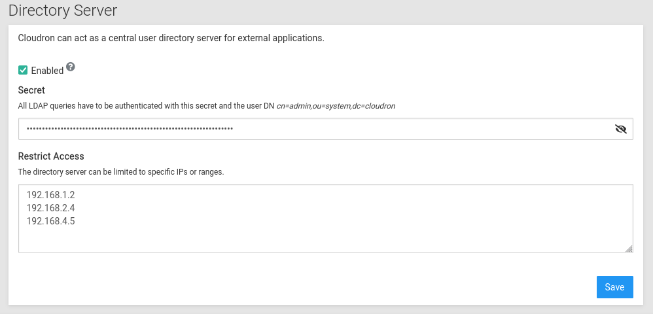
Task: Click the masked dots in the Secret field
Action: [130, 129]
